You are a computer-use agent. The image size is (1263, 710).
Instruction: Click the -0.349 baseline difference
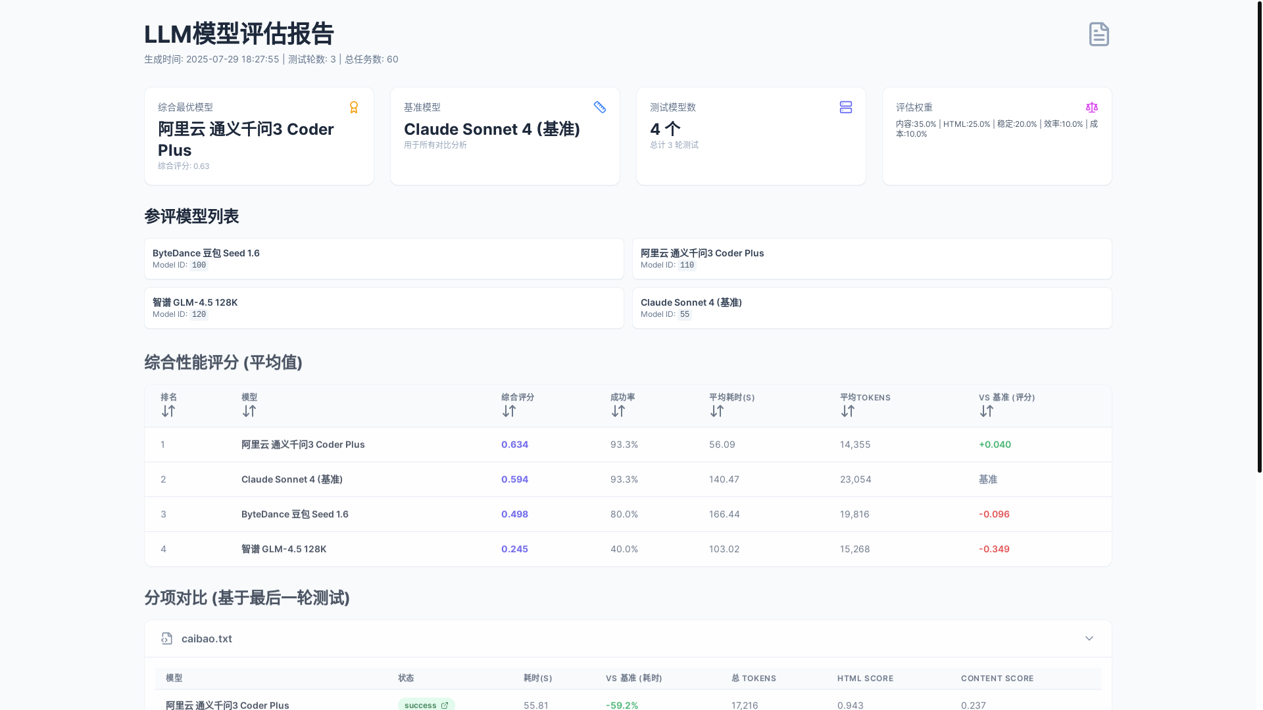pyautogui.click(x=994, y=549)
